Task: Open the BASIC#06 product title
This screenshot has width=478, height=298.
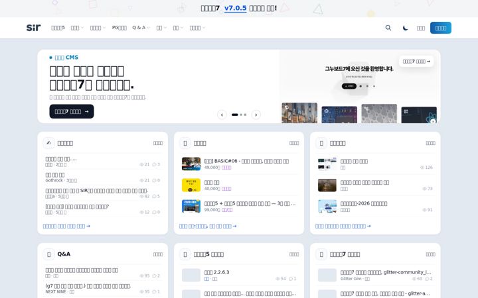Action: click(246, 161)
